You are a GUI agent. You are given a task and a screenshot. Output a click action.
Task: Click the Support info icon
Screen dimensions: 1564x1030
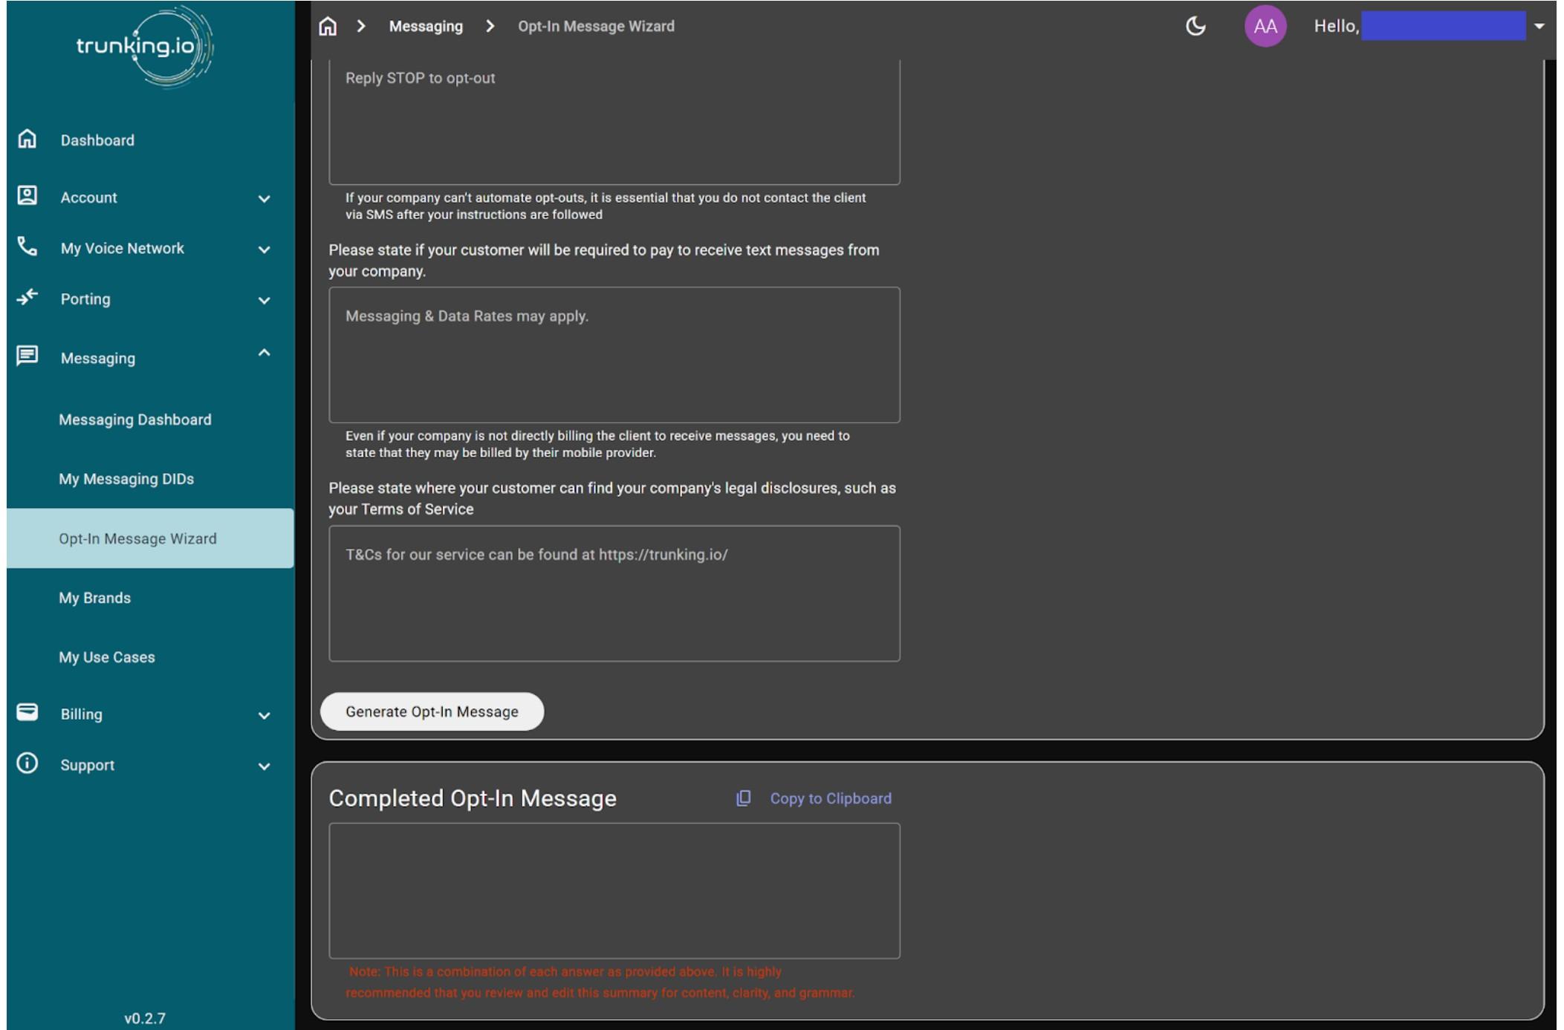tap(27, 764)
